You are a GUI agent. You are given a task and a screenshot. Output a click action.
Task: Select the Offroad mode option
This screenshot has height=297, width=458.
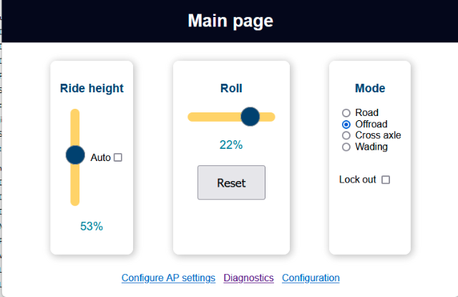[x=346, y=124]
